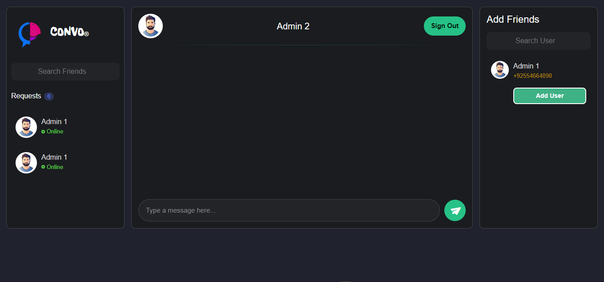Select first Admin 1 avatar in friends list
Image resolution: width=604 pixels, height=282 pixels.
26,127
